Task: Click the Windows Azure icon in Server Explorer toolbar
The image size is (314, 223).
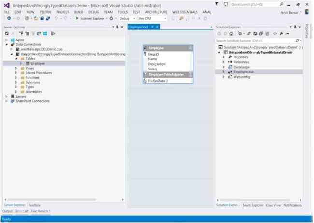Action: [45, 33]
